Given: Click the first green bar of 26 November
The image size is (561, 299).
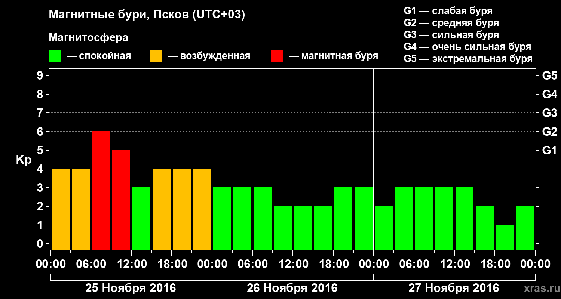Looking at the screenshot, I should point(222,219).
